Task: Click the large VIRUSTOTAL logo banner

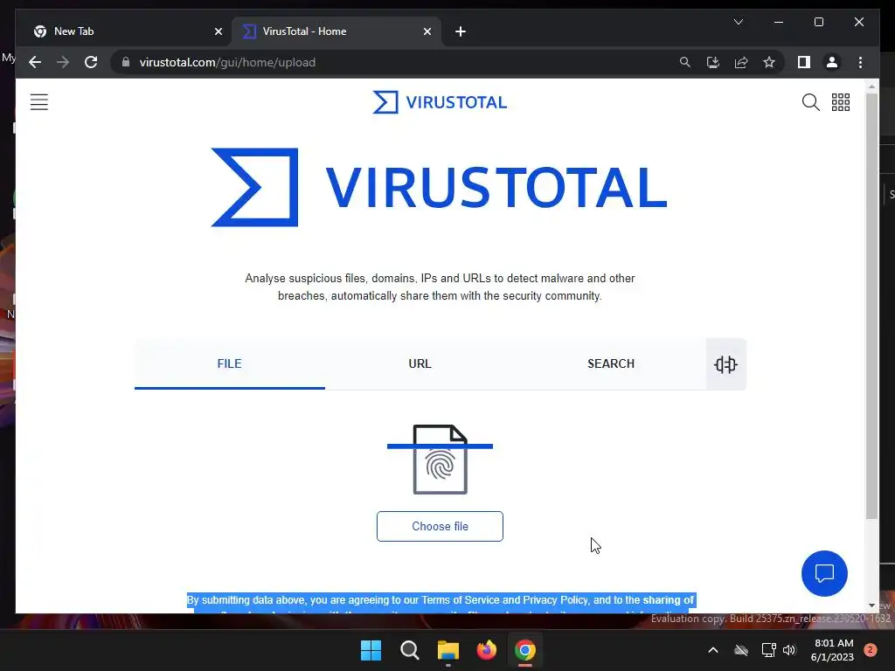Action: click(440, 187)
